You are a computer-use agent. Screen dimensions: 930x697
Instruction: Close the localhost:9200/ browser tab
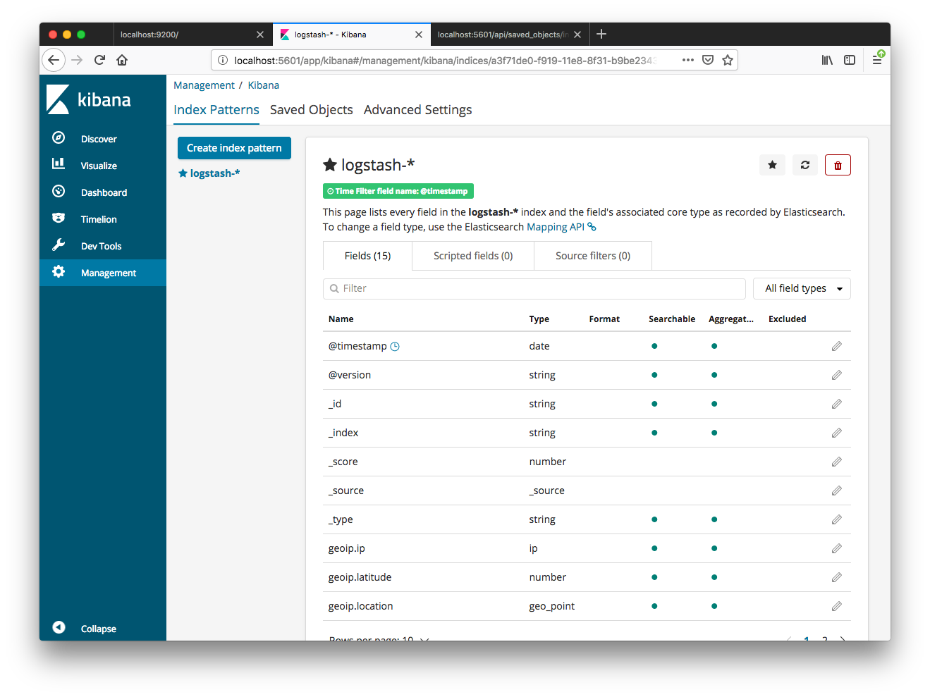tap(260, 35)
